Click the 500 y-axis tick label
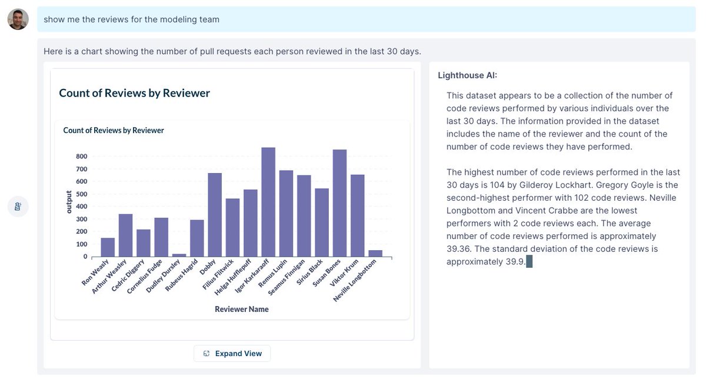 (81, 194)
